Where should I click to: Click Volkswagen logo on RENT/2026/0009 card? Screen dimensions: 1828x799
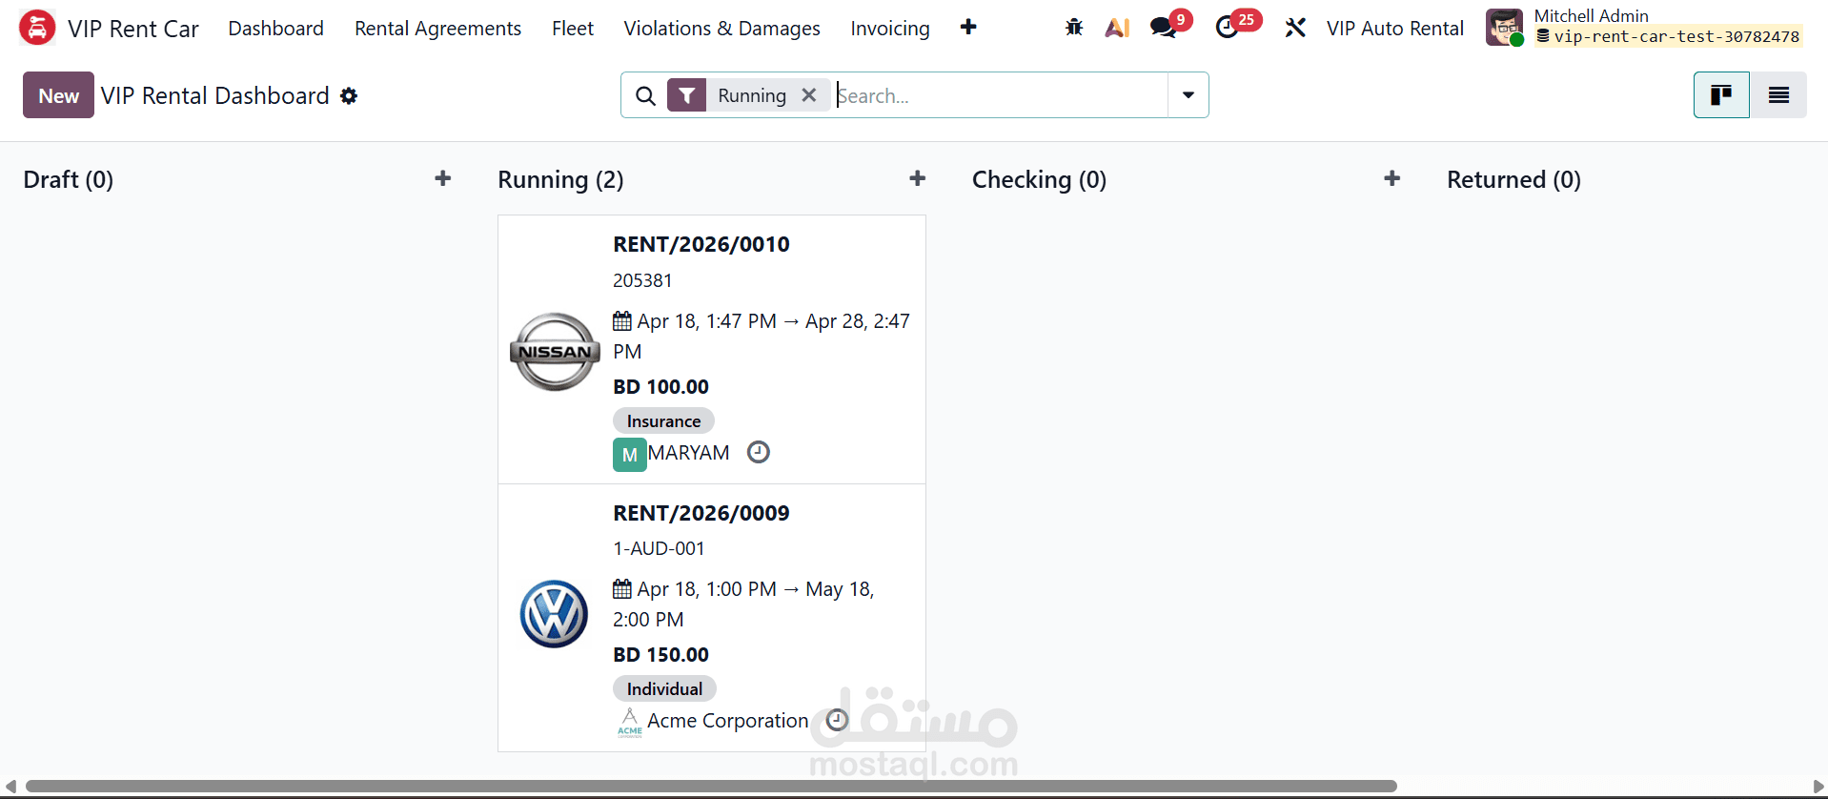(554, 614)
